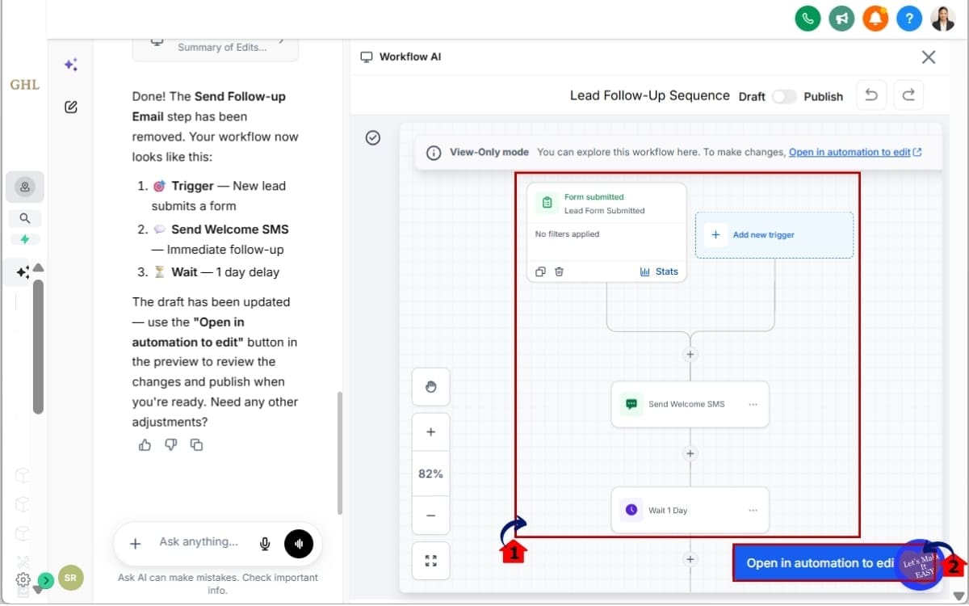Add step between SMS and Wait
969x606 pixels.
coord(690,453)
